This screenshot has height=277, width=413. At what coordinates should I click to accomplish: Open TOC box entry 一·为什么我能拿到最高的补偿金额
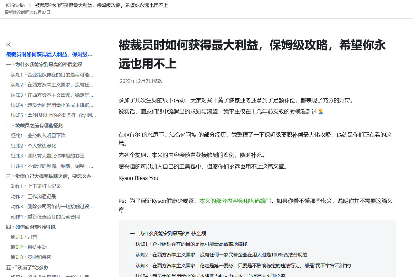point(168,234)
